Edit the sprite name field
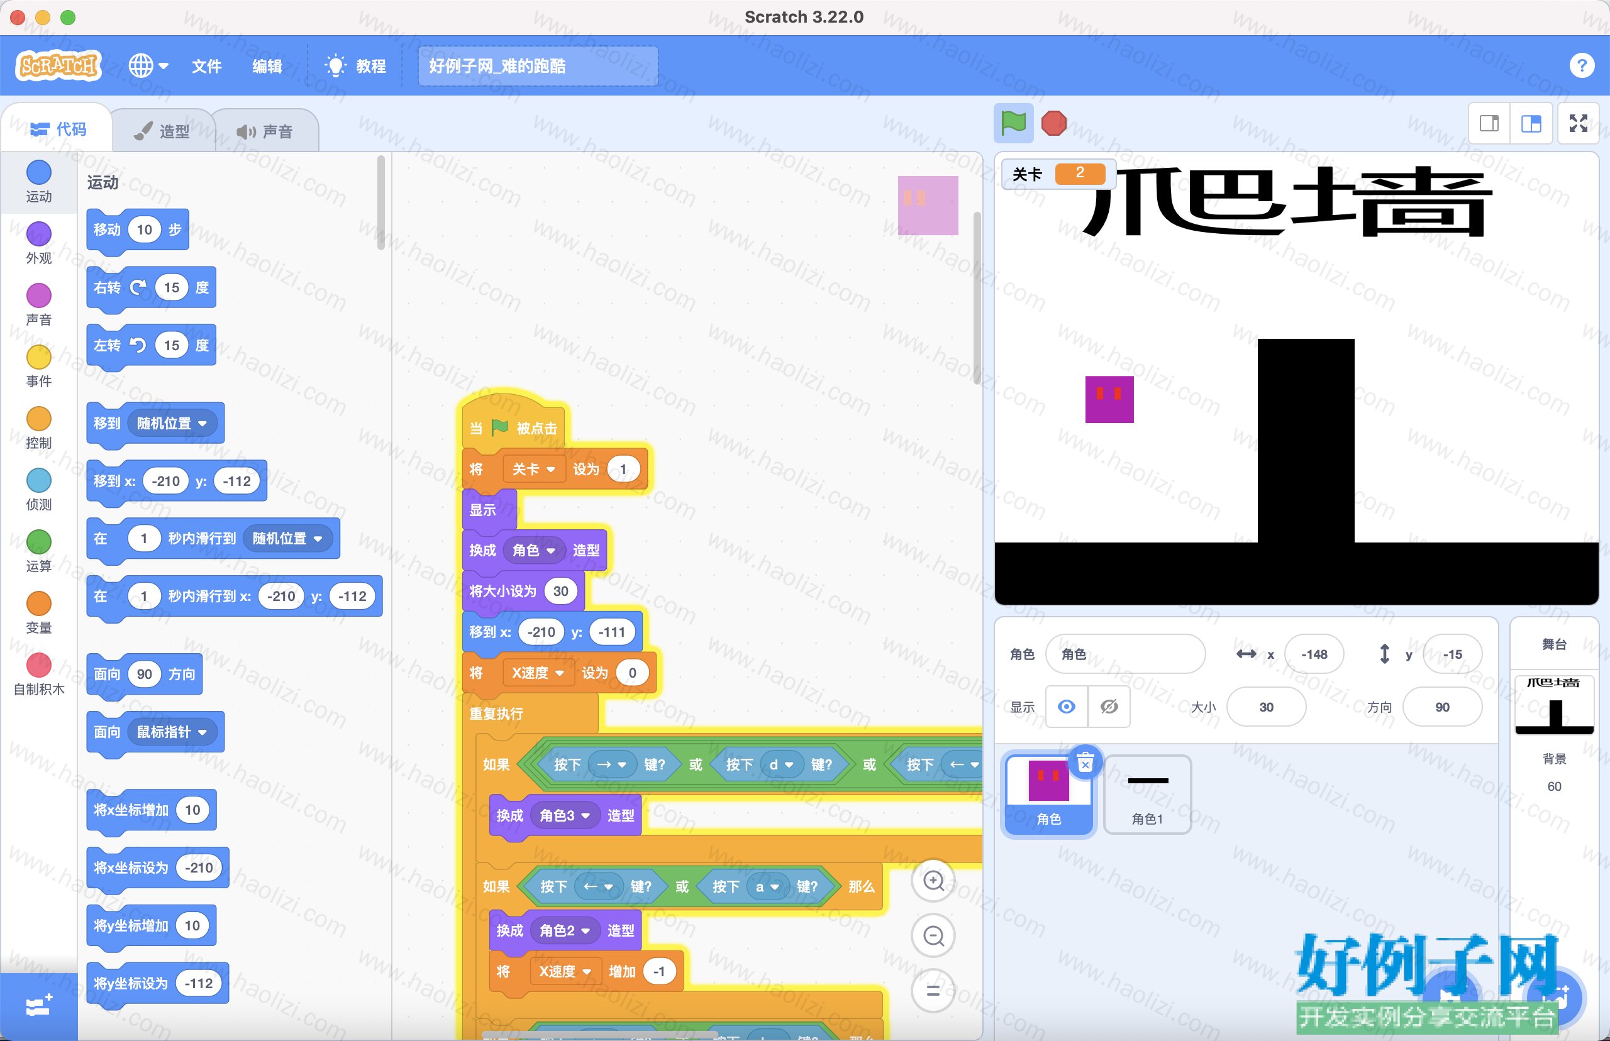1610x1041 pixels. click(1125, 654)
